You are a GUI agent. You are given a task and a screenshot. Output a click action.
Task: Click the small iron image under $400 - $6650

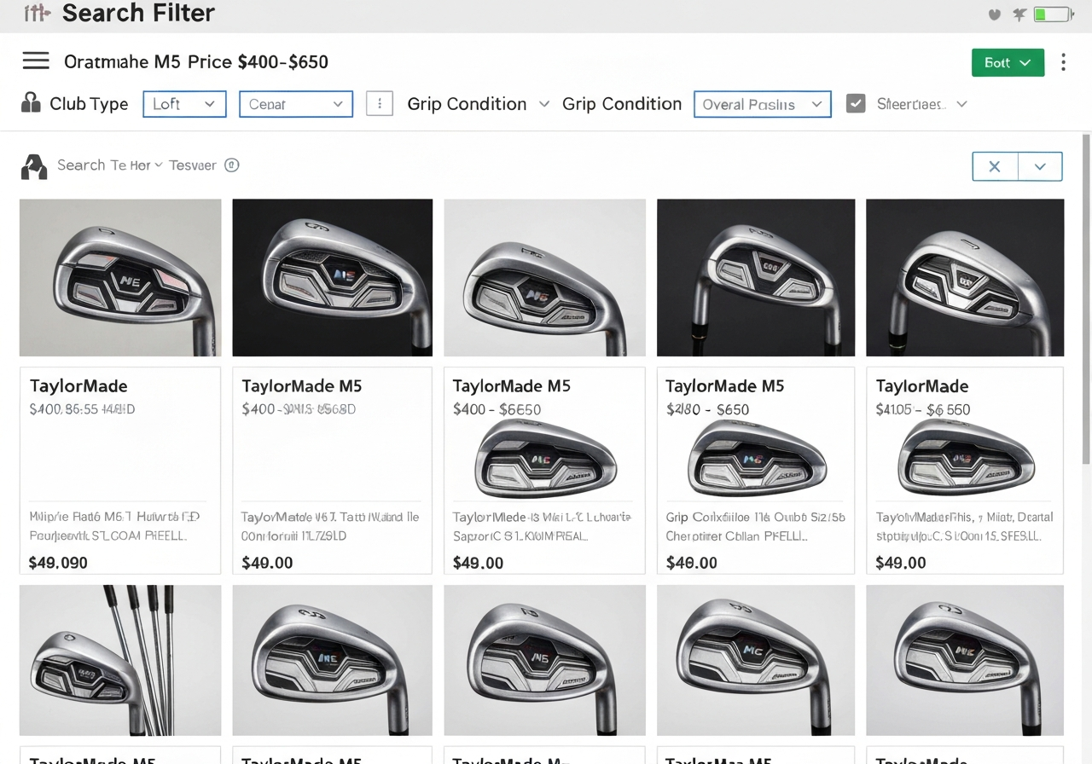545,460
